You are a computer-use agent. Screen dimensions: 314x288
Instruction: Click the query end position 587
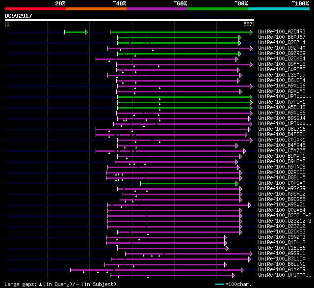point(248,24)
